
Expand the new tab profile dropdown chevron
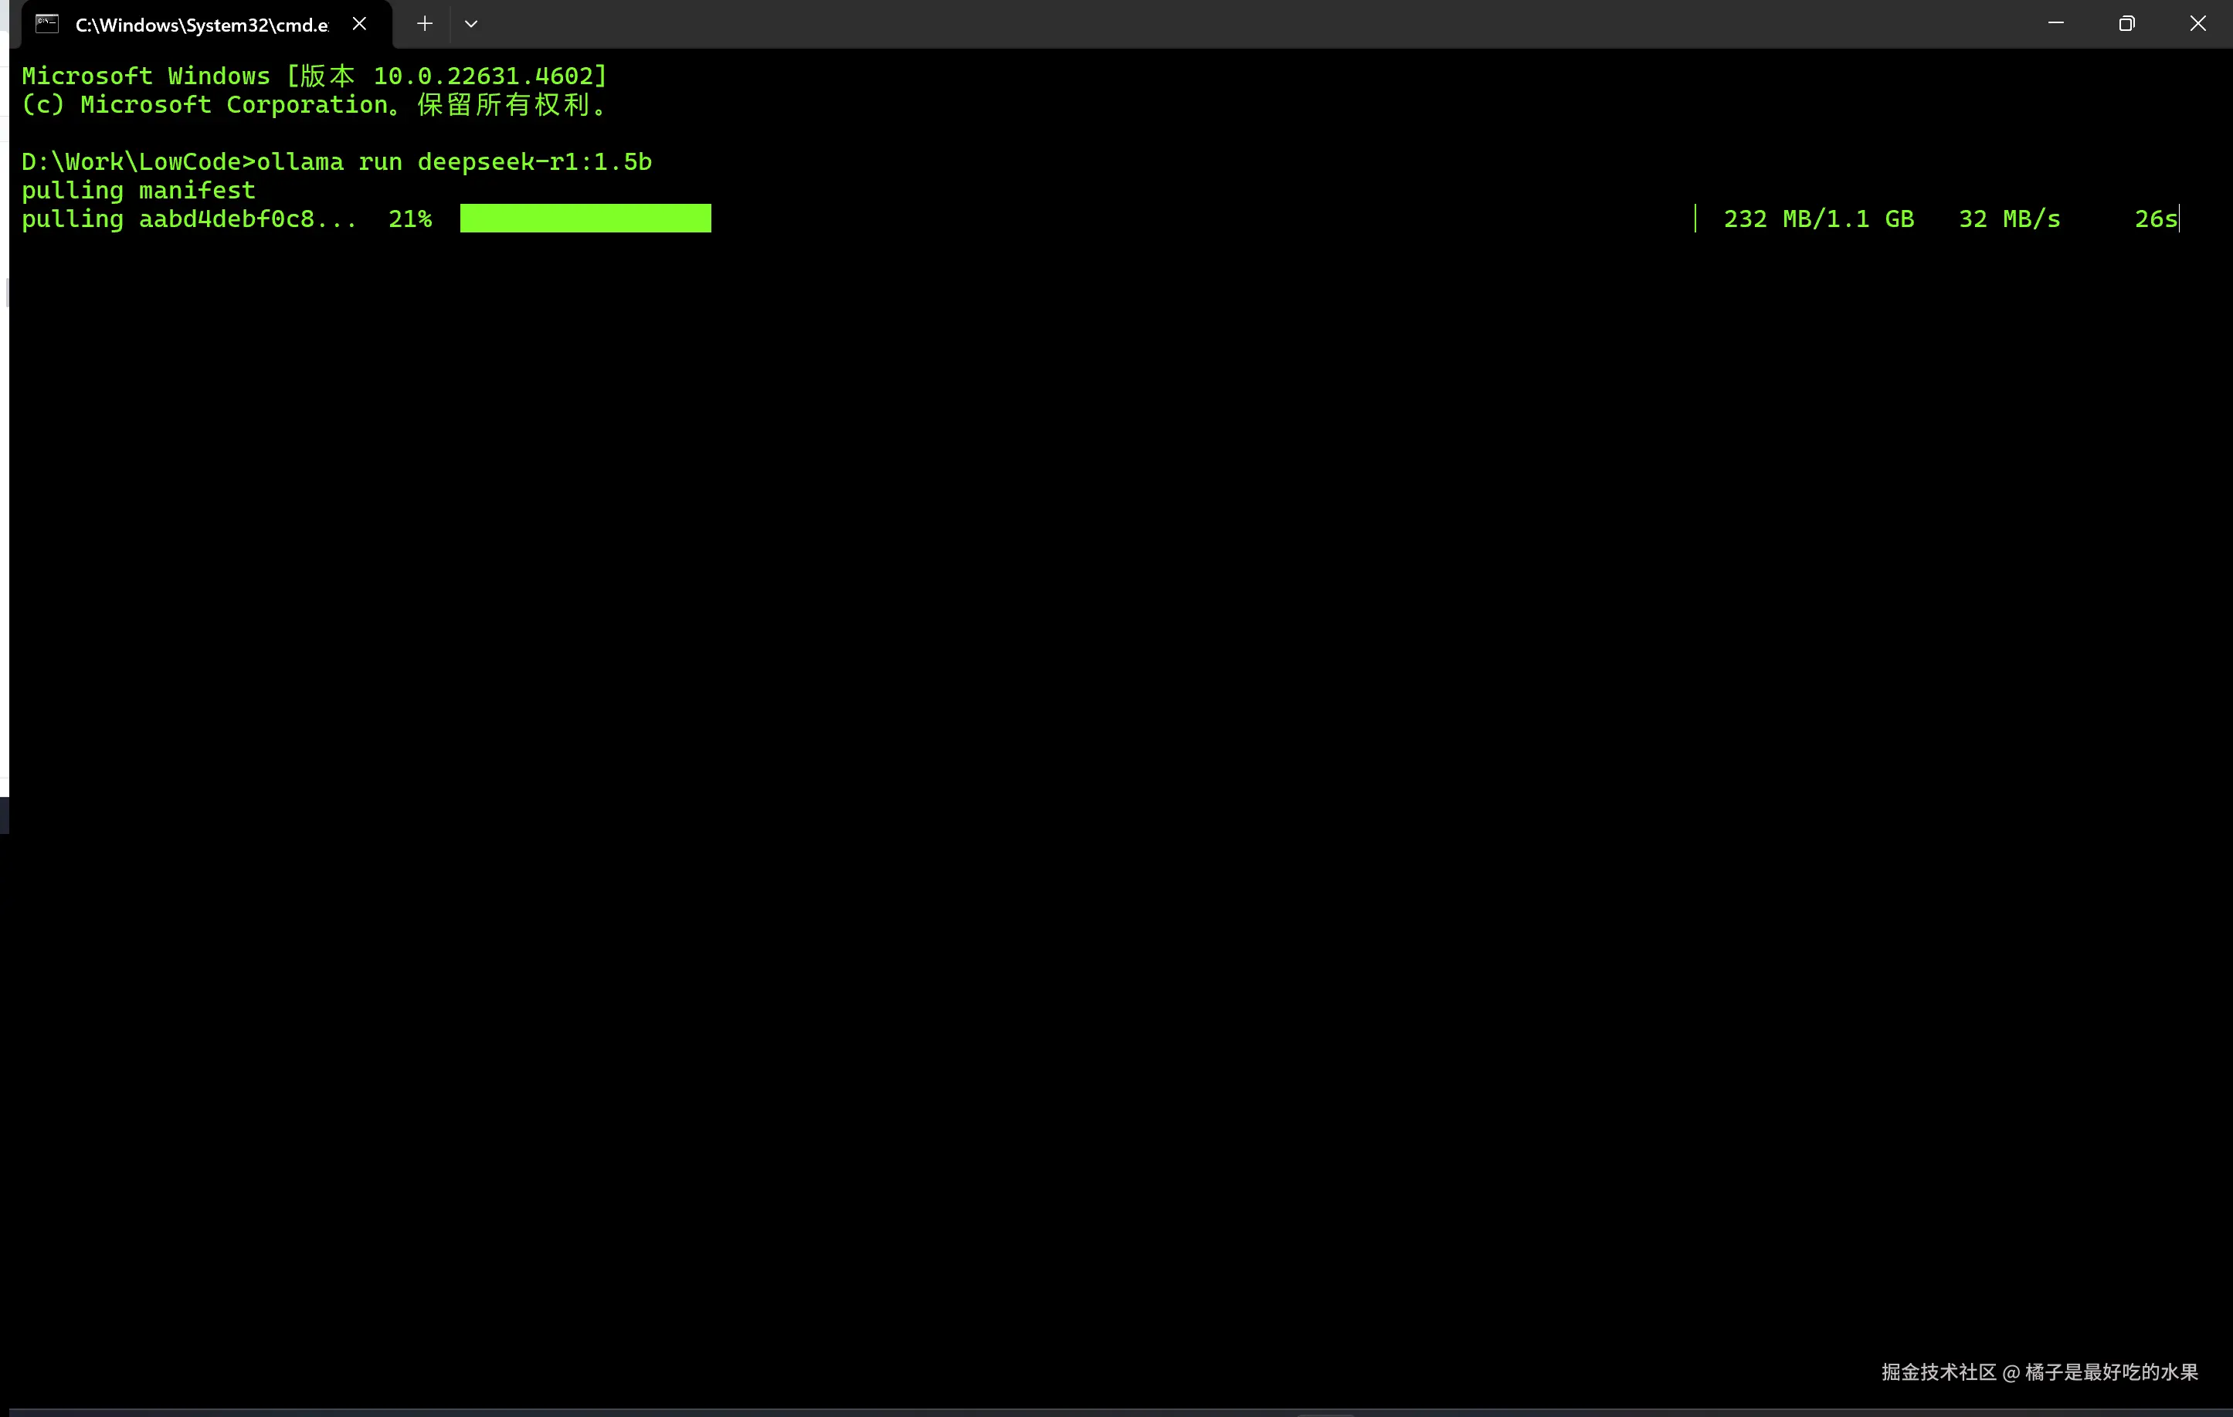tap(471, 24)
